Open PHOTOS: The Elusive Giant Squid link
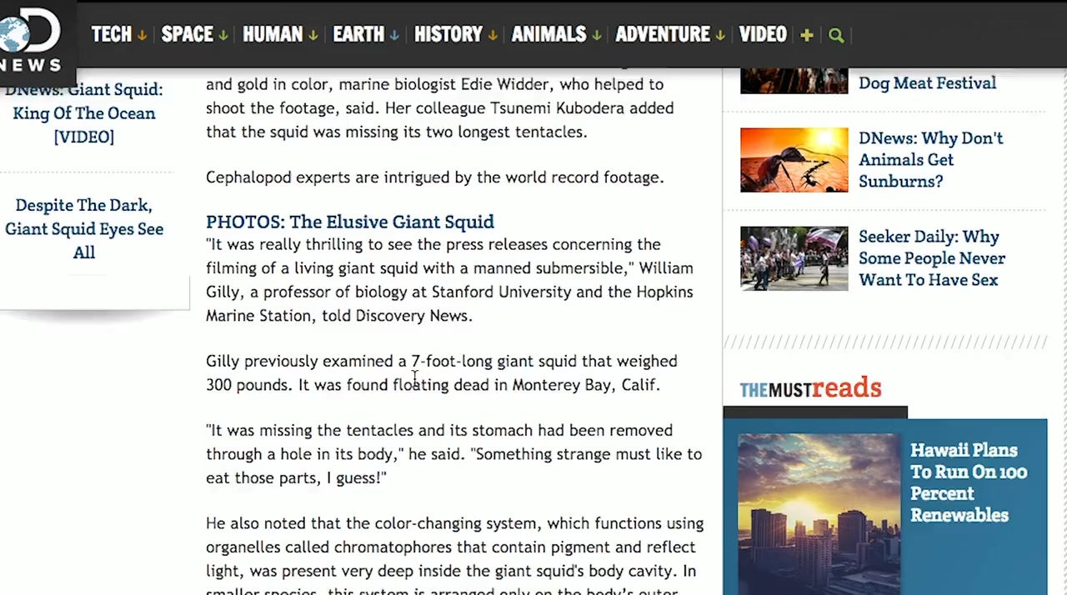This screenshot has width=1067, height=595. point(349,222)
